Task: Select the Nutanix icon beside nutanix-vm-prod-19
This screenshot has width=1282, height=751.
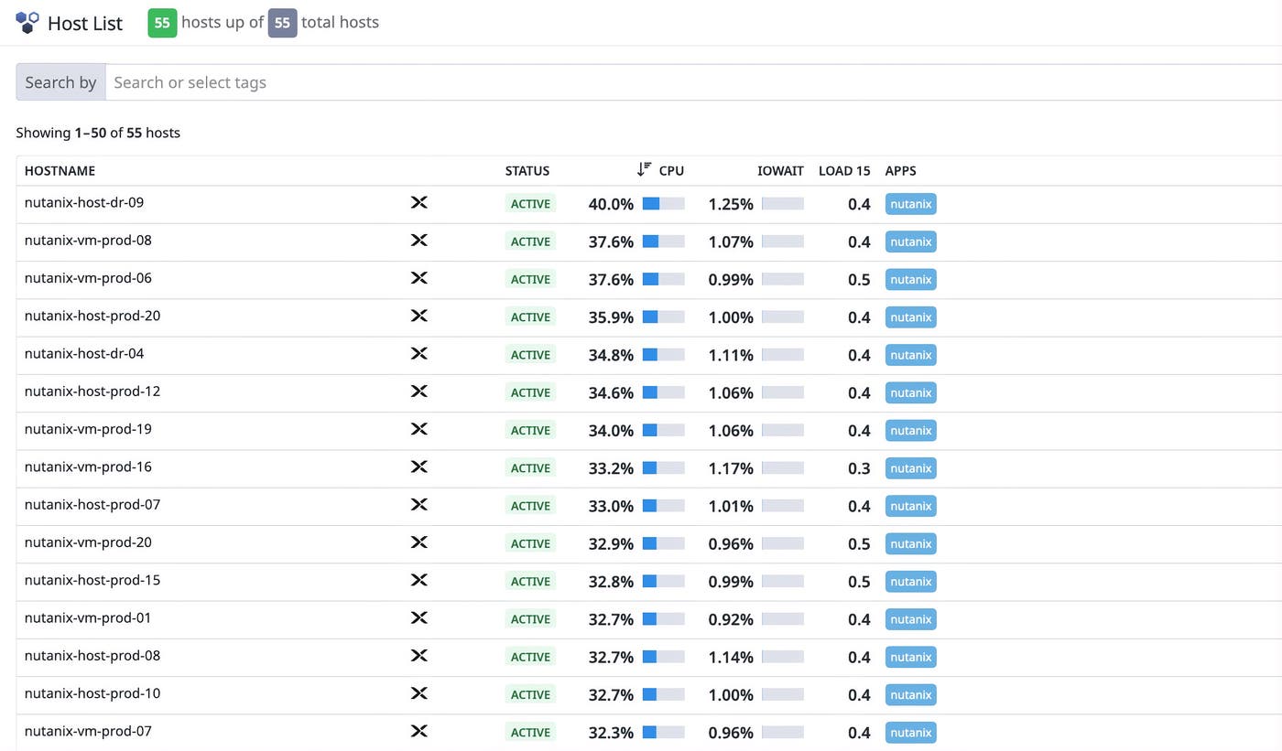Action: (x=418, y=429)
